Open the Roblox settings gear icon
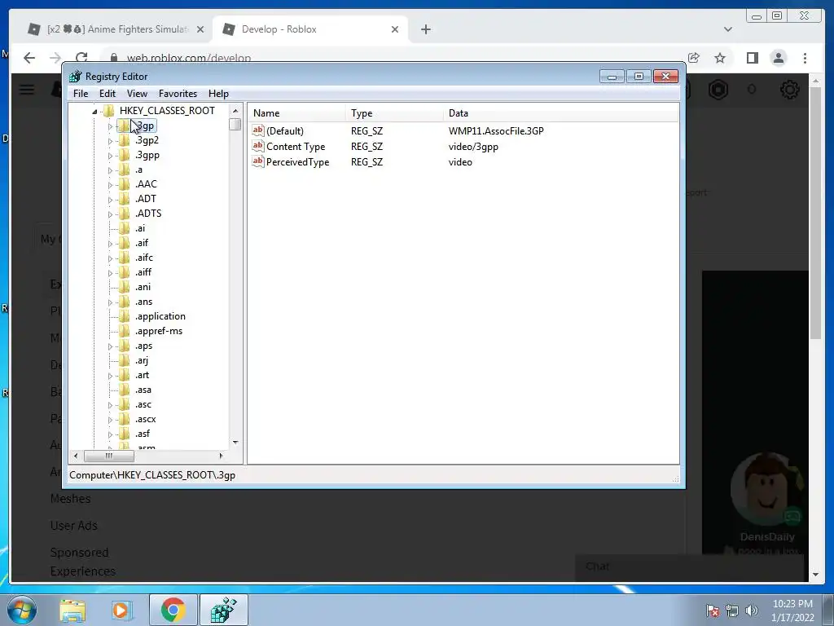 tap(789, 90)
